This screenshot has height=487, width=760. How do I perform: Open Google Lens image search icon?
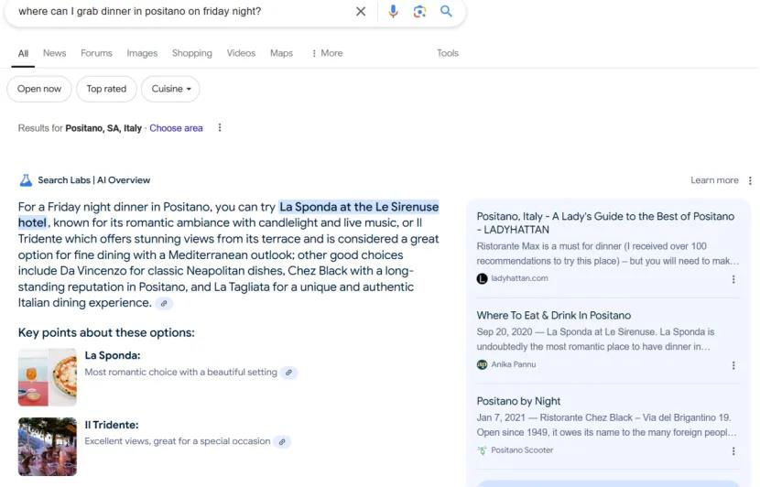419,11
